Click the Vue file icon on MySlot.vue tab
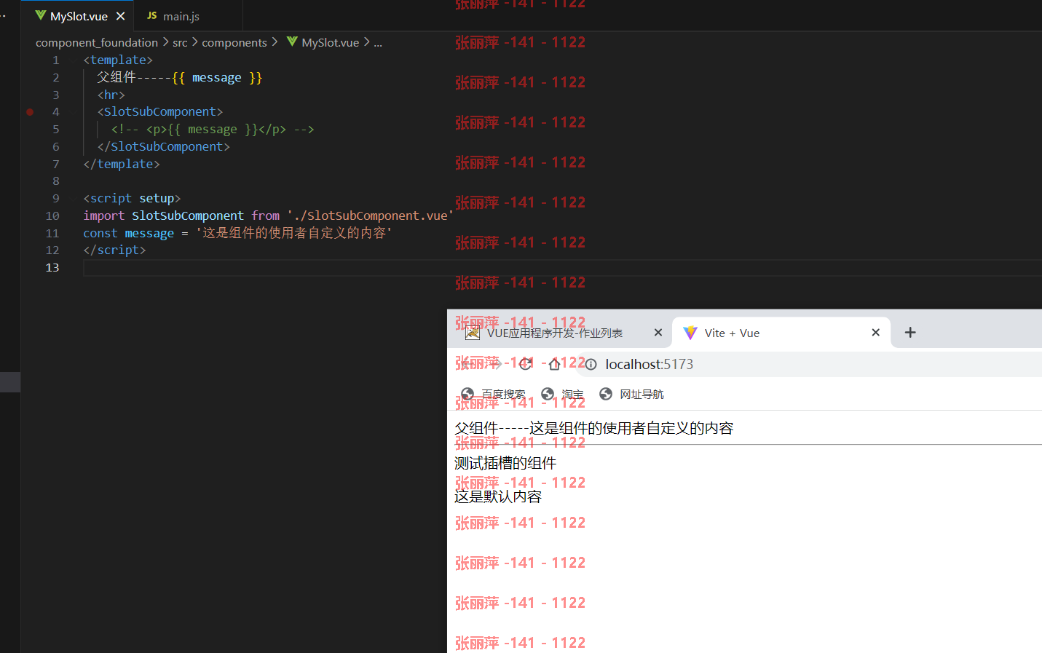 tap(41, 15)
